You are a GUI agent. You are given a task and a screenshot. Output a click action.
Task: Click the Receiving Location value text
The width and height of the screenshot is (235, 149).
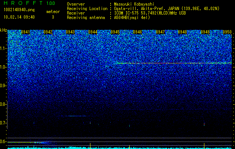pyautogui.click(x=167, y=9)
